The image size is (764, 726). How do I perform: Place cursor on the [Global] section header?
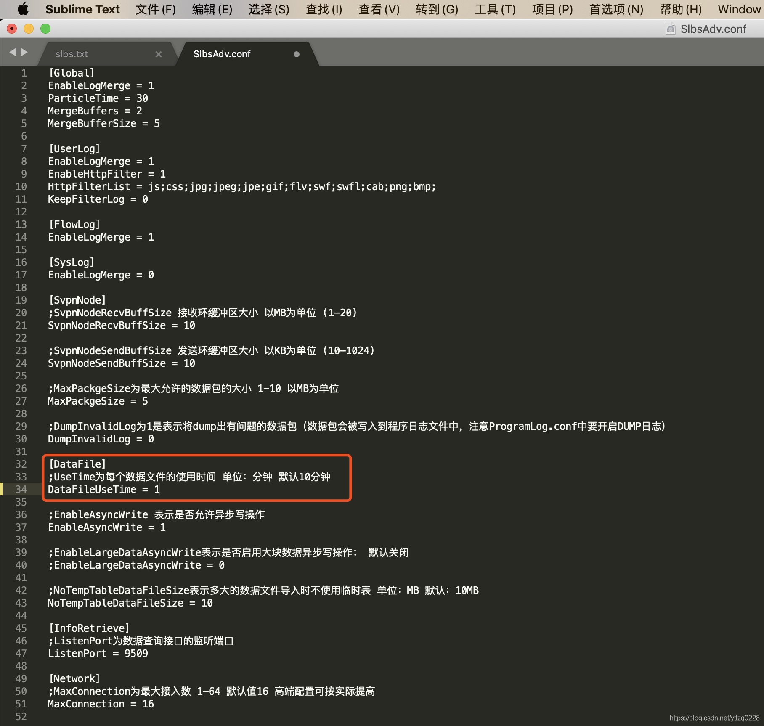[x=71, y=73]
